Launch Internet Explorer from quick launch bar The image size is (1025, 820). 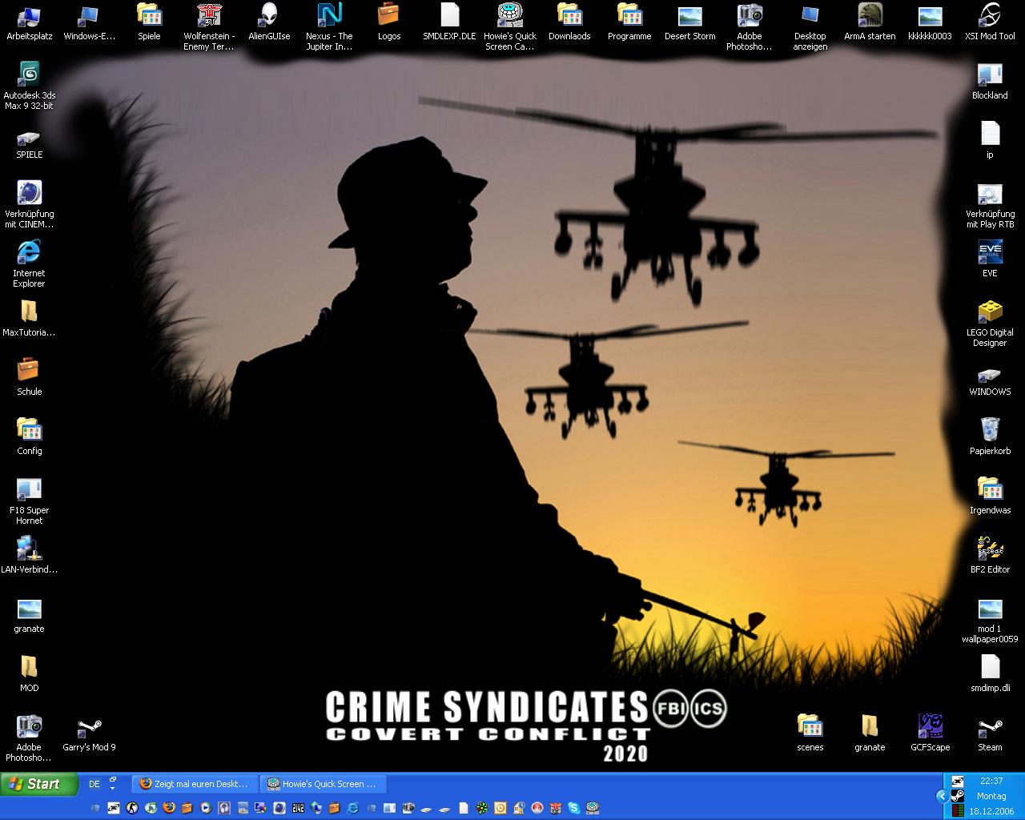352,808
